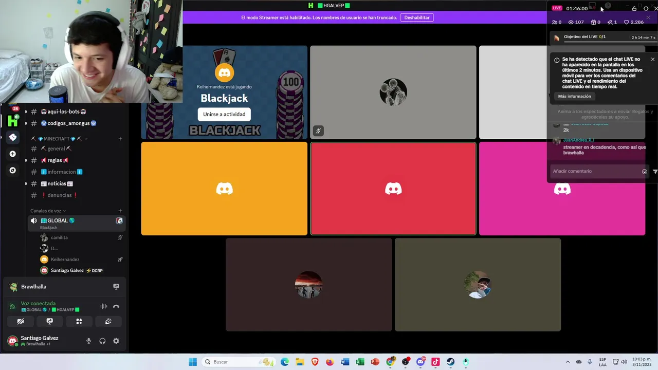Create channel in MINECRAFT category

tap(120, 139)
